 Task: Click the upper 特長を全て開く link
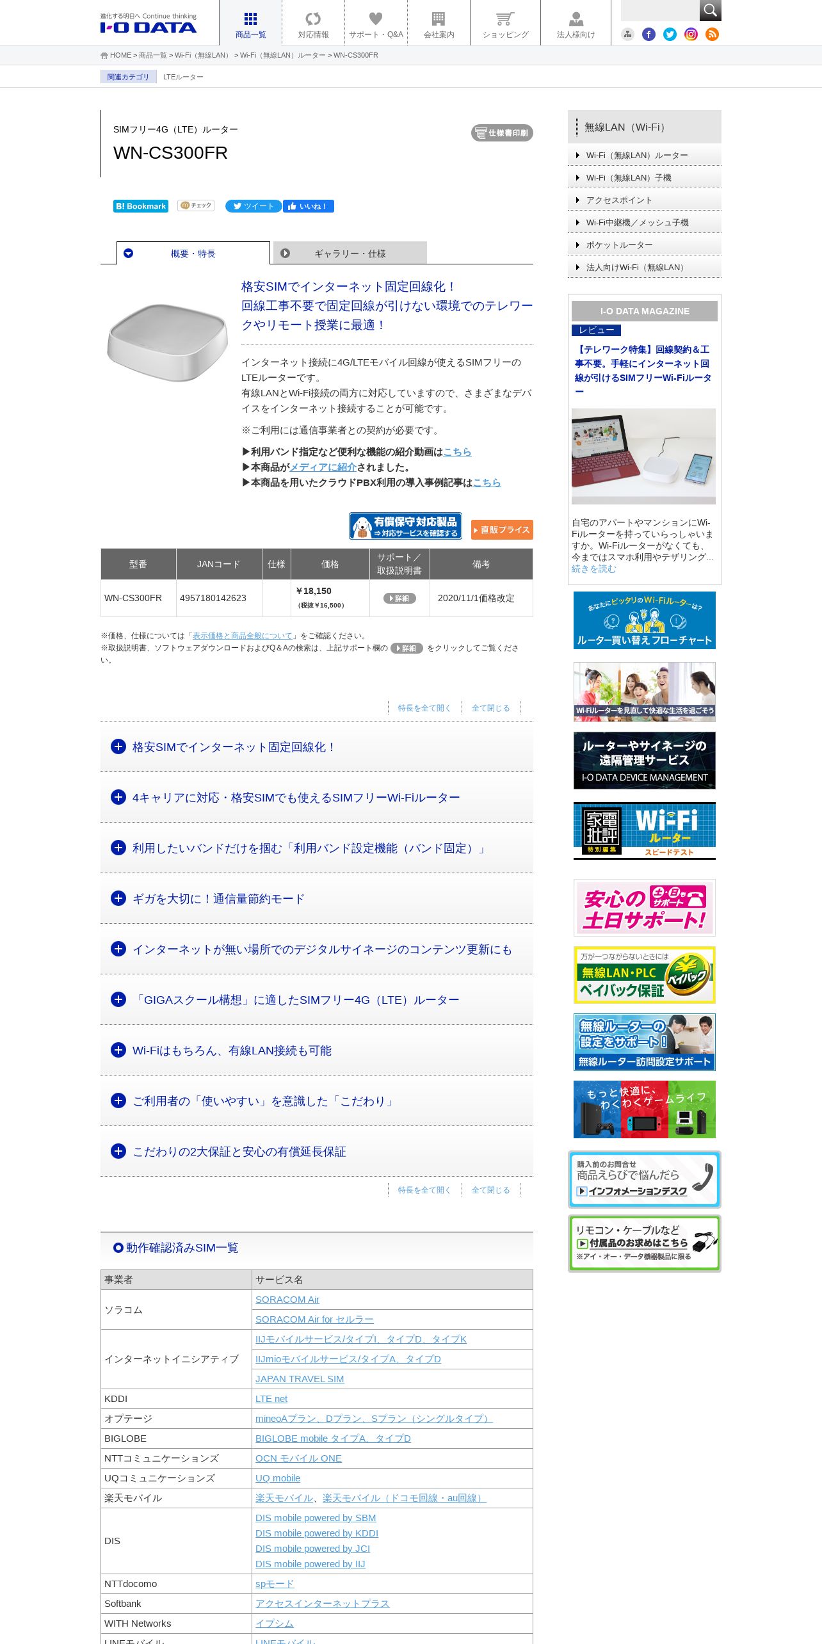pyautogui.click(x=424, y=708)
